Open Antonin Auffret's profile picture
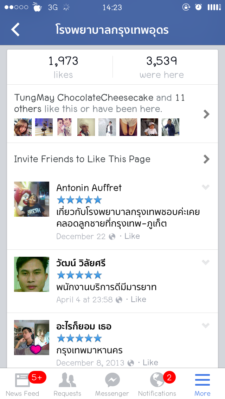Image resolution: width=225 pixels, height=399 pixels. coord(32,199)
